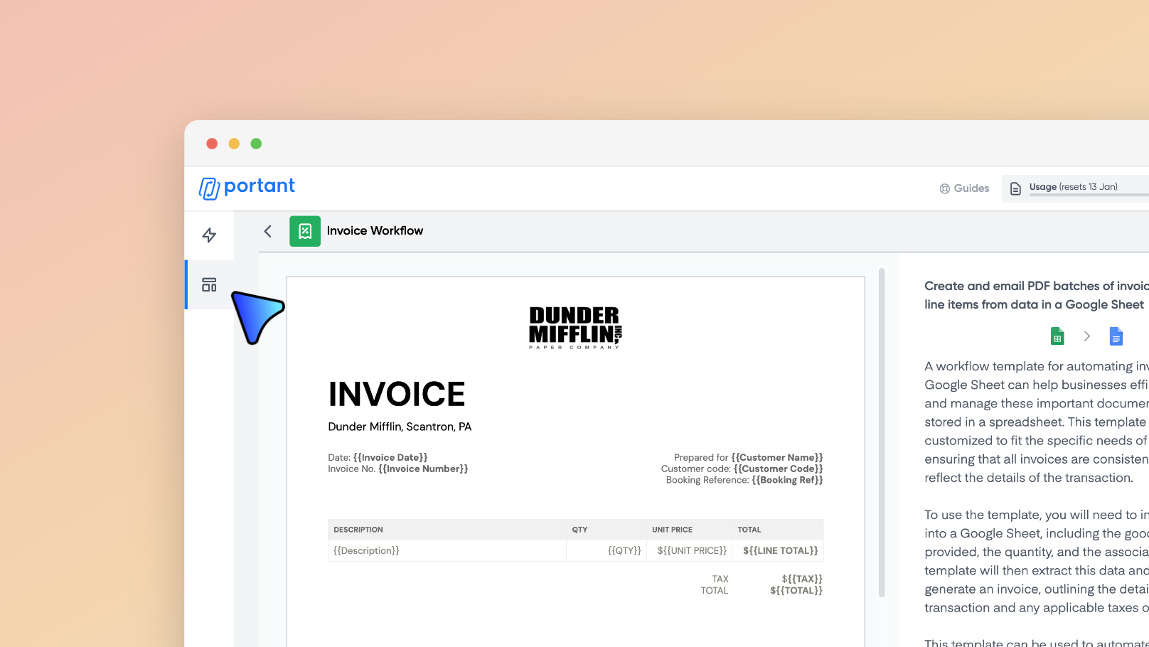Click the back chevron beside Invoice Workflow
This screenshot has height=647, width=1149.
(x=267, y=231)
